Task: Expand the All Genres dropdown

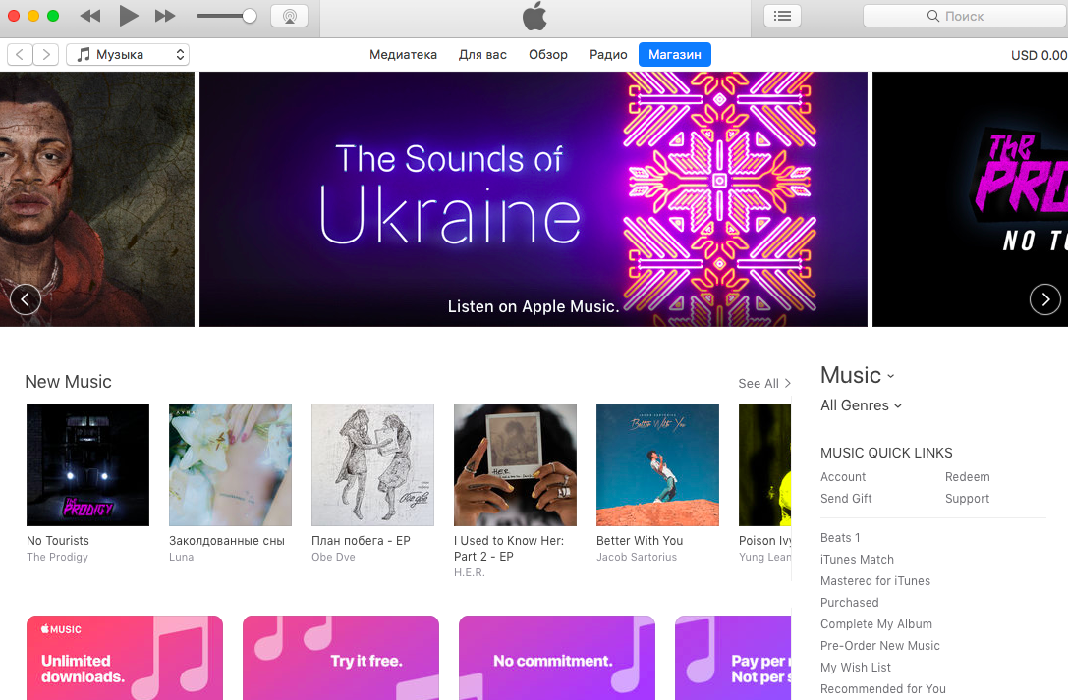Action: click(x=861, y=405)
